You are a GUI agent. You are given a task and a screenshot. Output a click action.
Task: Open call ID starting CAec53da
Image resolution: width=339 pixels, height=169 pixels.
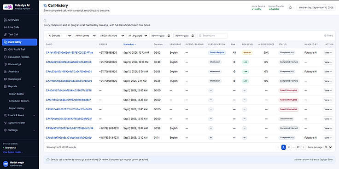69,71
